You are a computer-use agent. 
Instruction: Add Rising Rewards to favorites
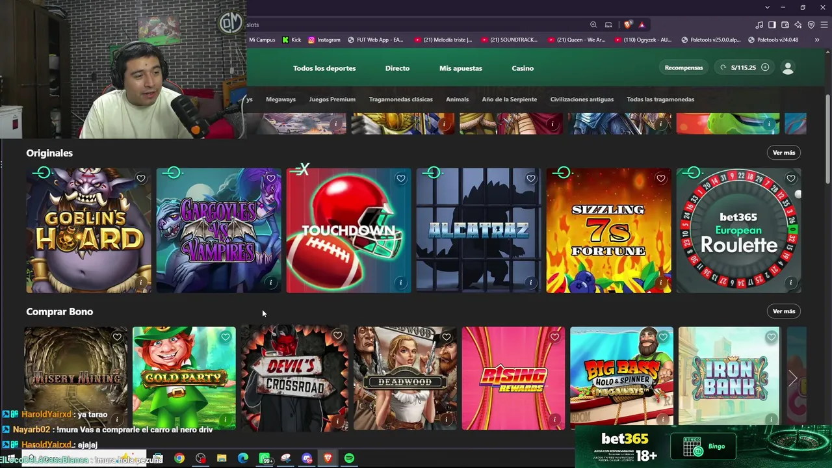pyautogui.click(x=554, y=337)
